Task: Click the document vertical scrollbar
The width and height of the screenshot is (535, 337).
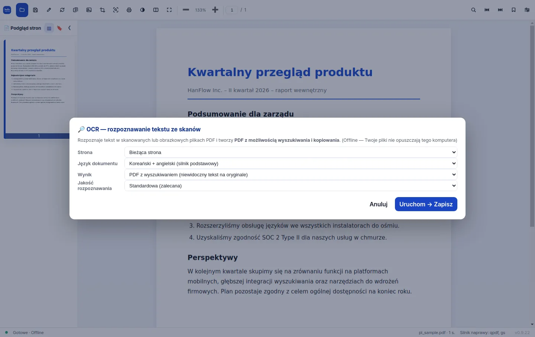Action: 532,126
